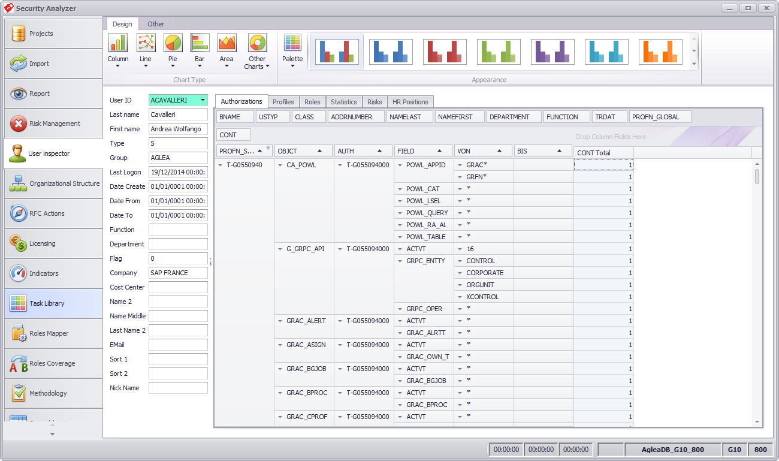The width and height of the screenshot is (779, 461).
Task: Open the Projects sidebar item
Action: (x=53, y=34)
